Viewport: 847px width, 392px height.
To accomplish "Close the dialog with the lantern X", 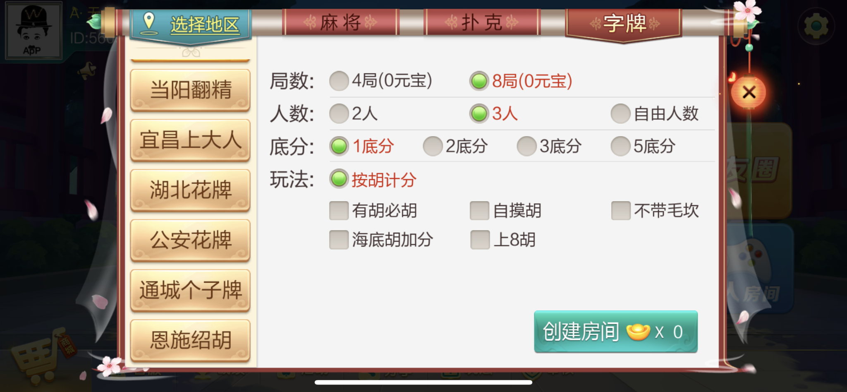I will [x=749, y=92].
